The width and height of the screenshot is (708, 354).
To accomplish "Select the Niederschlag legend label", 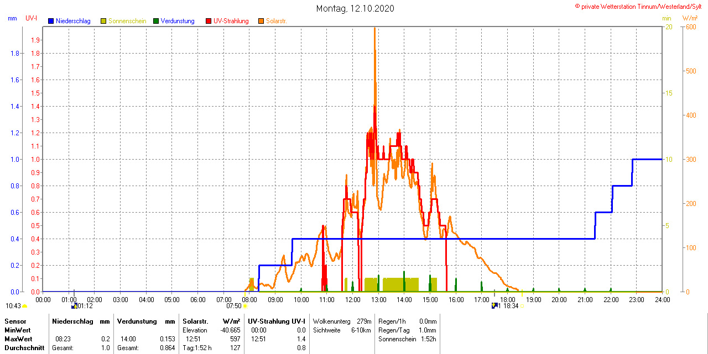I will 73,21.
